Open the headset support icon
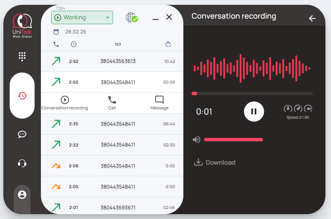The height and width of the screenshot is (219, 331). point(22,163)
